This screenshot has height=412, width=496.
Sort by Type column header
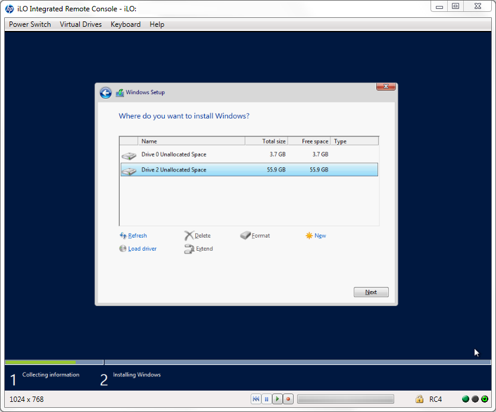point(354,141)
